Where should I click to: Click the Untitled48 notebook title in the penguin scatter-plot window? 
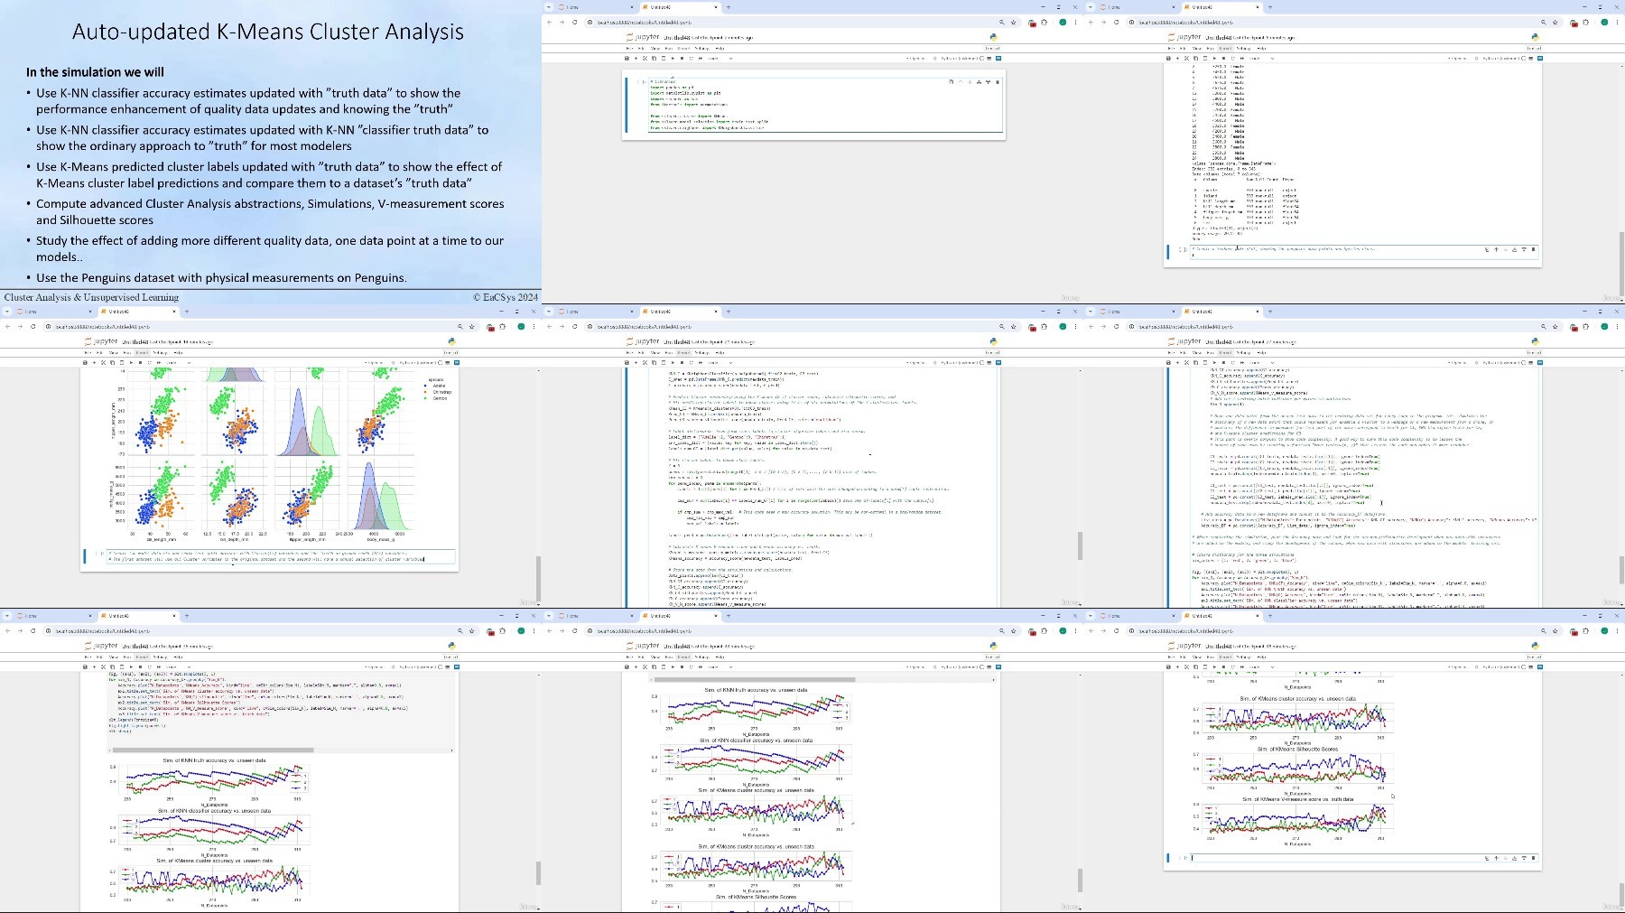135,342
